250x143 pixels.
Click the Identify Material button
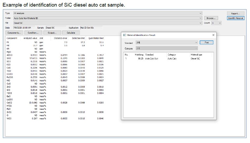[235, 18]
